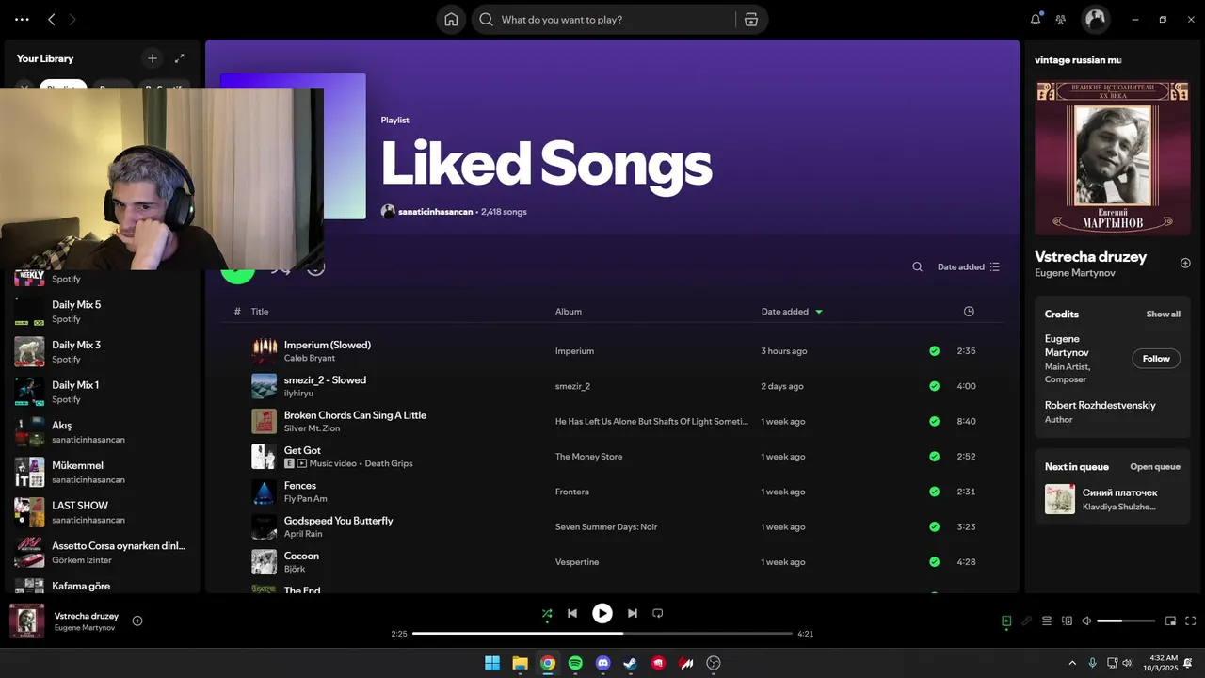Screen dimensions: 1205x678
Task: Toggle the liked checkmark on Godspeed You Butterfly
Action: [x=934, y=526]
